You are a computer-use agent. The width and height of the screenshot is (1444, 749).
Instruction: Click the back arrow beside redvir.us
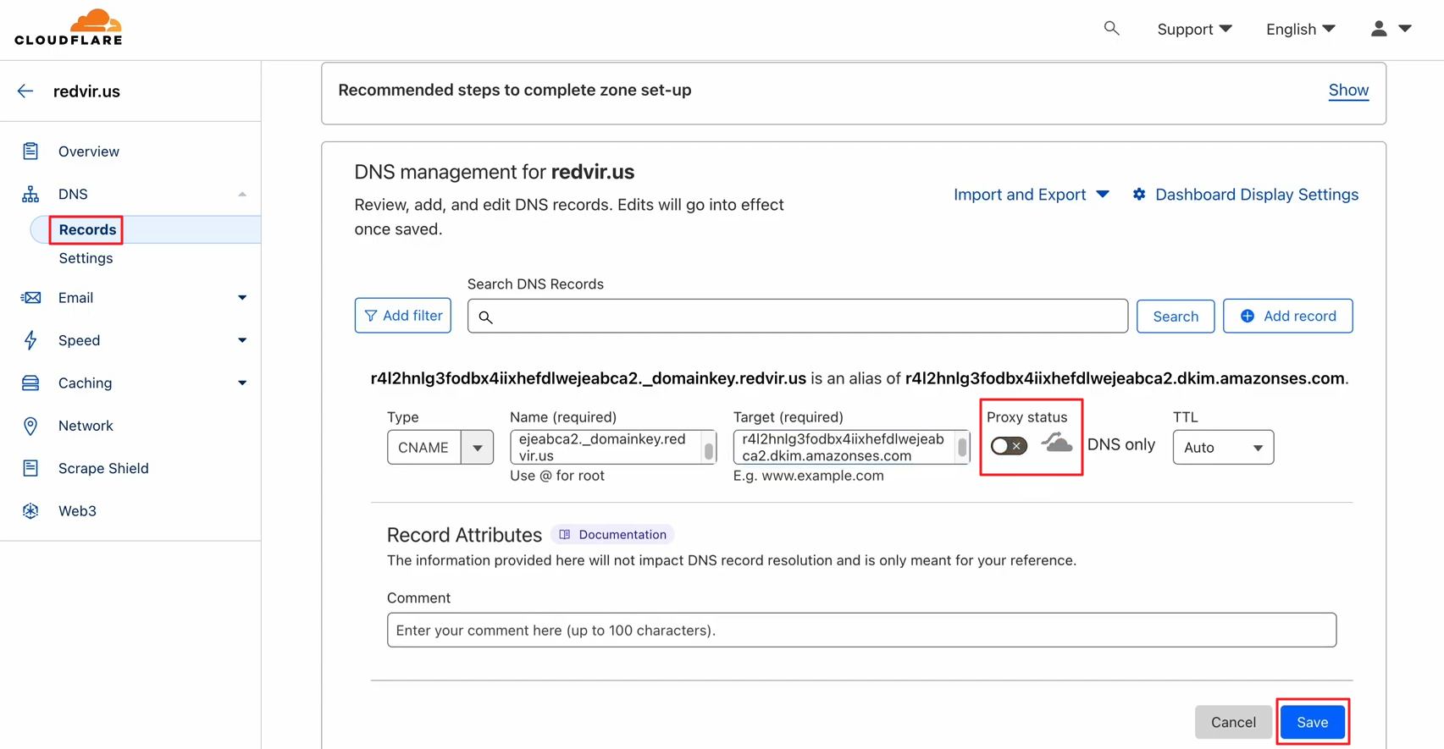click(25, 91)
